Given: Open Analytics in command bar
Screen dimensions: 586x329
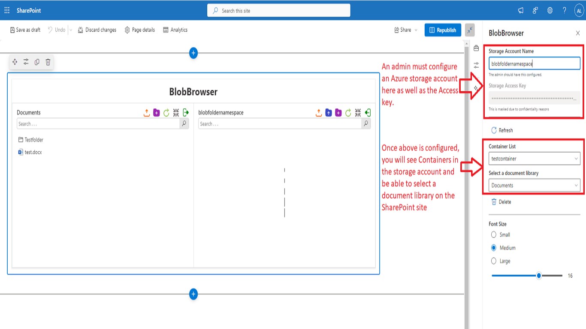Looking at the screenshot, I should 175,30.
